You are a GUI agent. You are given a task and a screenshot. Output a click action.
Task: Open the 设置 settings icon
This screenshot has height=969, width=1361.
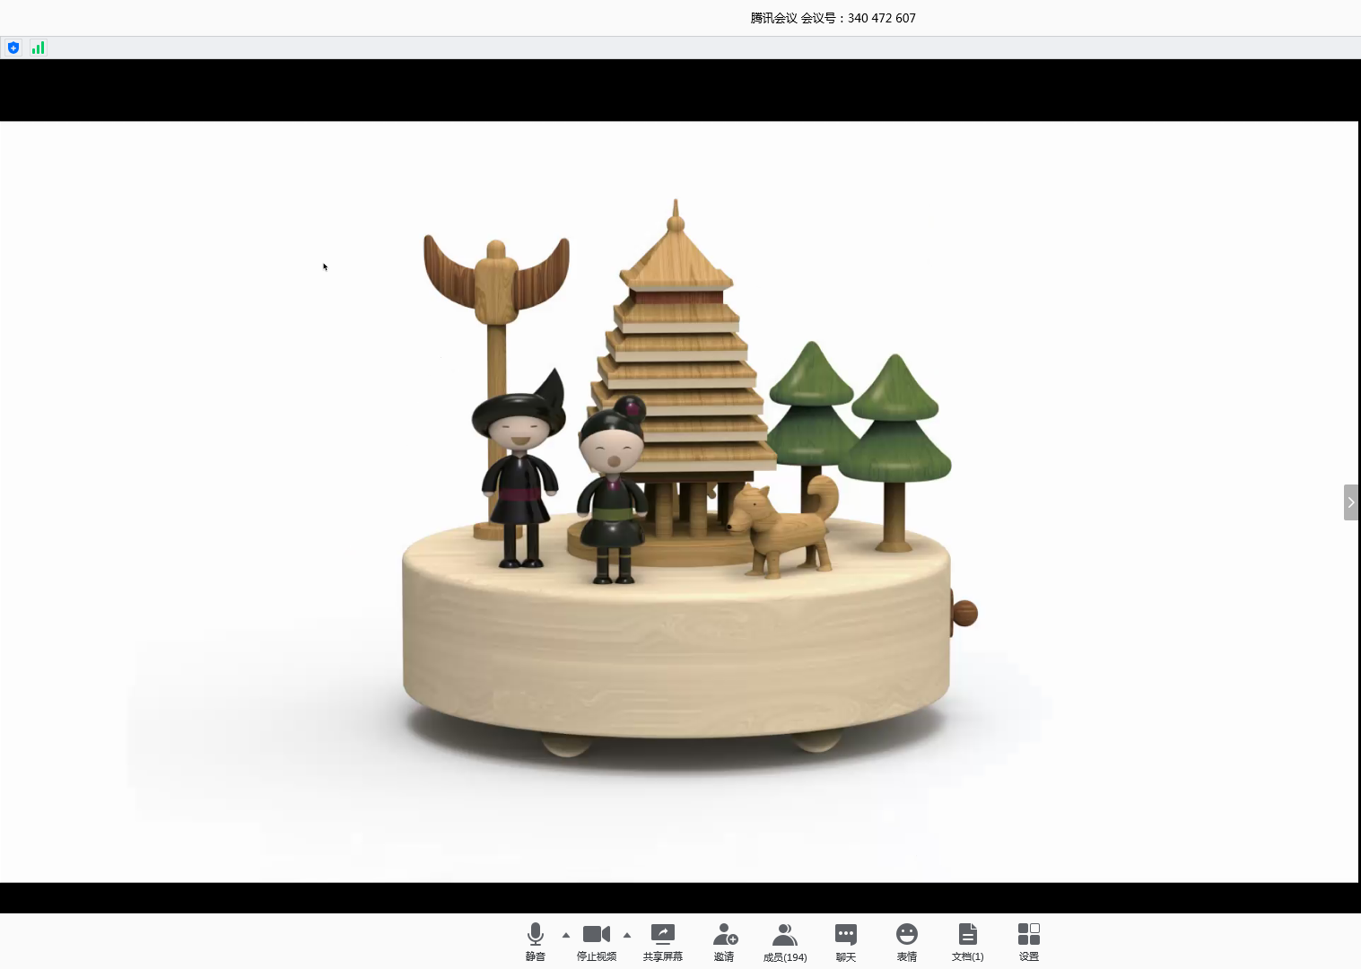[x=1029, y=941]
